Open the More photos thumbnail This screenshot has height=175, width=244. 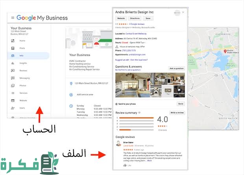pyautogui.click(x=178, y=92)
